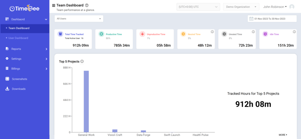Click the Dashboard grid icon in sidebar
Viewport: 301px width, 139px height.
[7, 19]
